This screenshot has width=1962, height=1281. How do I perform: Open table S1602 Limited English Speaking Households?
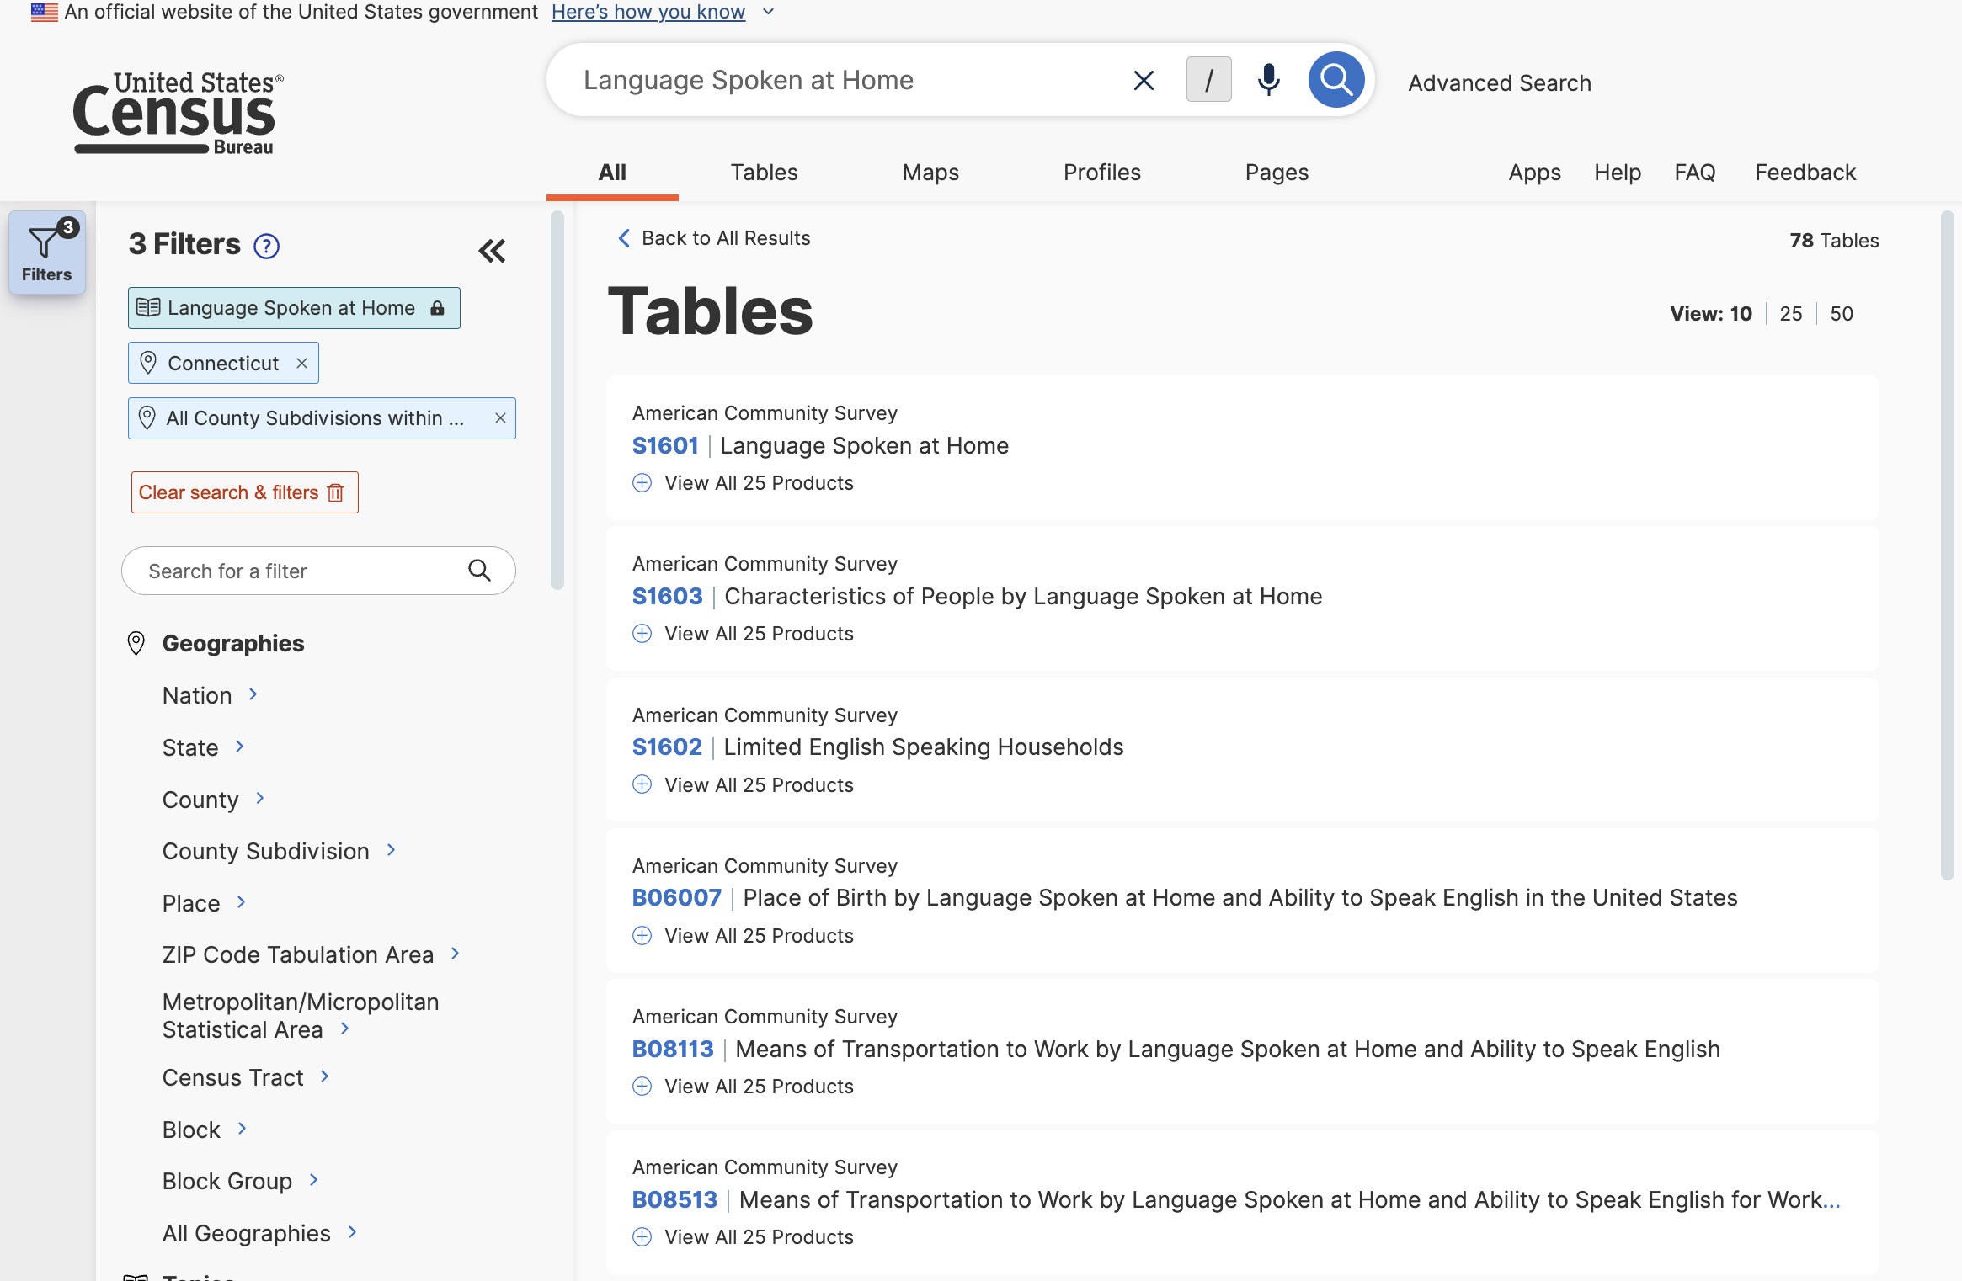pyautogui.click(x=666, y=747)
